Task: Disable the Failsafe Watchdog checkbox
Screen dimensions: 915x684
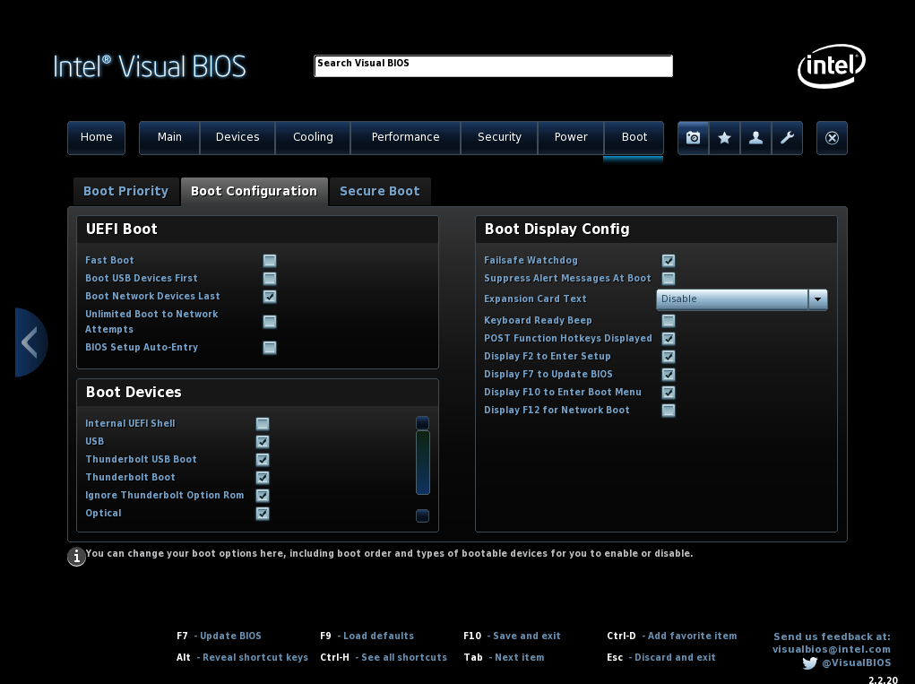Action: pos(669,260)
